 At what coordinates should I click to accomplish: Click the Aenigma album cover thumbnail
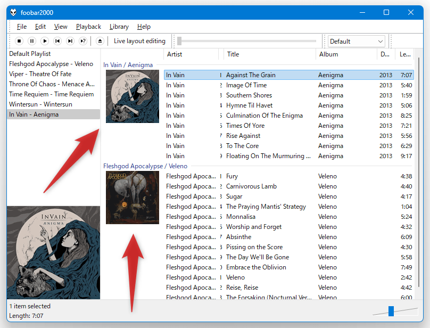(133, 96)
